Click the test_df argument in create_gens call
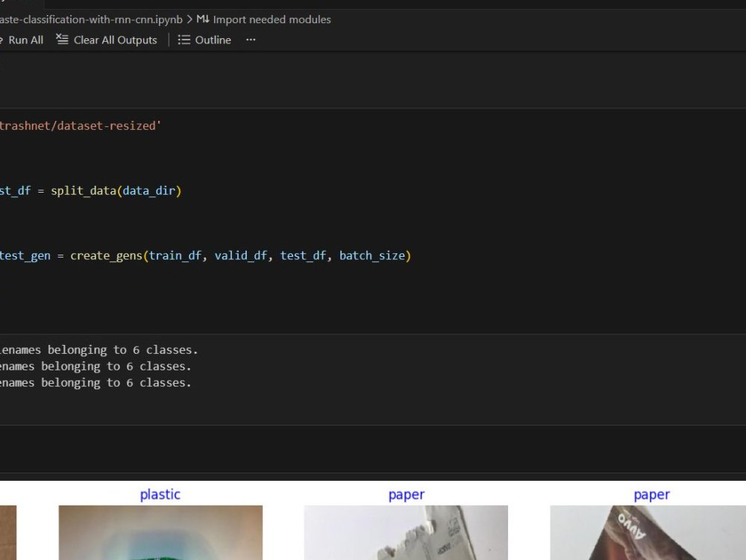 point(303,255)
